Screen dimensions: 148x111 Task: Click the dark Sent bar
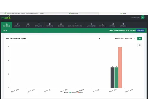click(x=112, y=78)
